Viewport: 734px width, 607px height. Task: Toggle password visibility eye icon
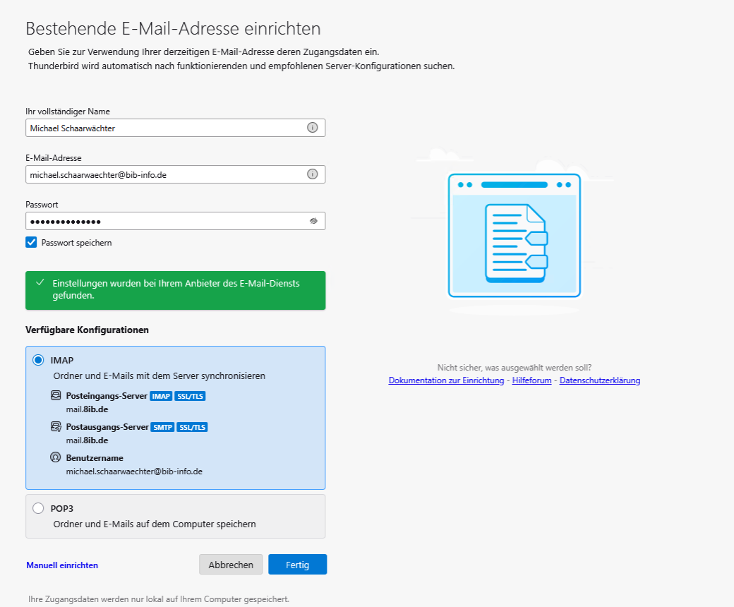pos(313,221)
